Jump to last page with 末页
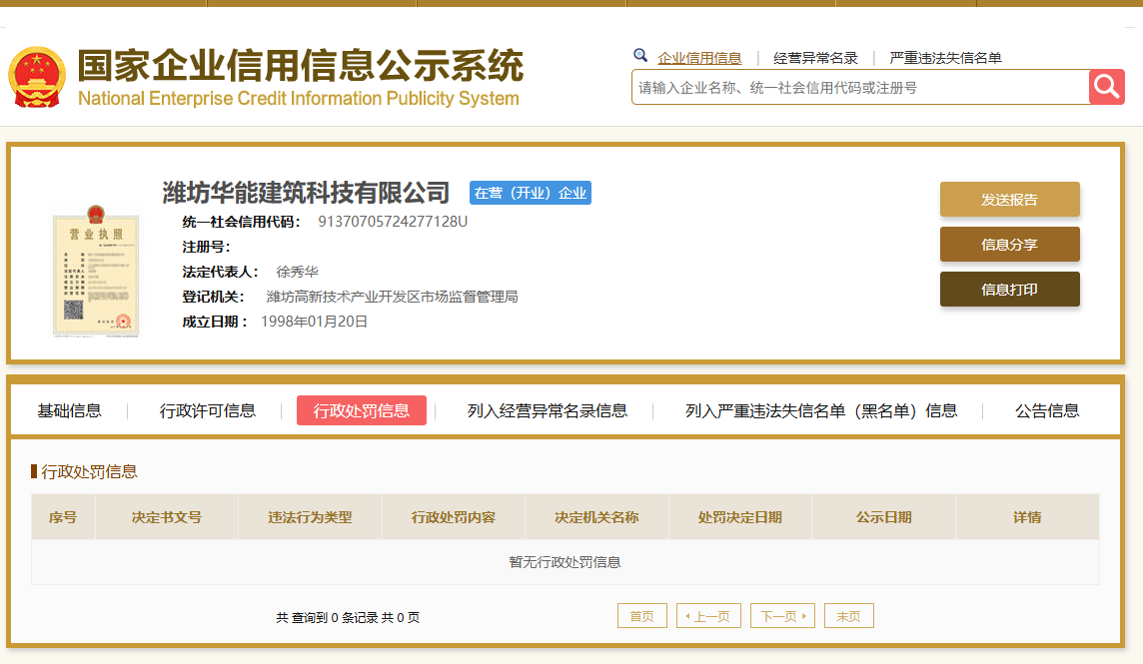 pos(849,616)
